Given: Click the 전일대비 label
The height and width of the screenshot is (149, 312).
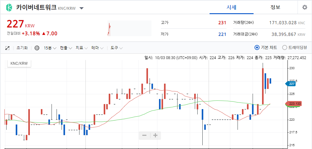Looking at the screenshot, I should 14,34.
